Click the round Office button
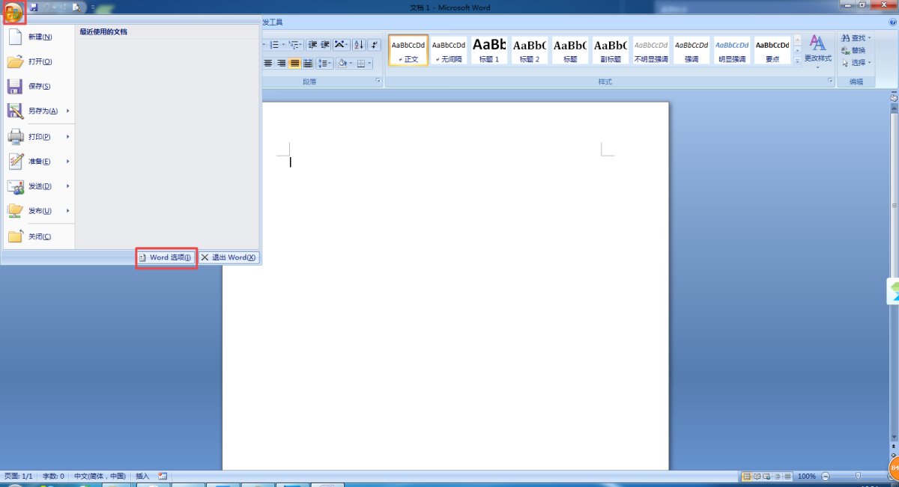 click(x=13, y=11)
